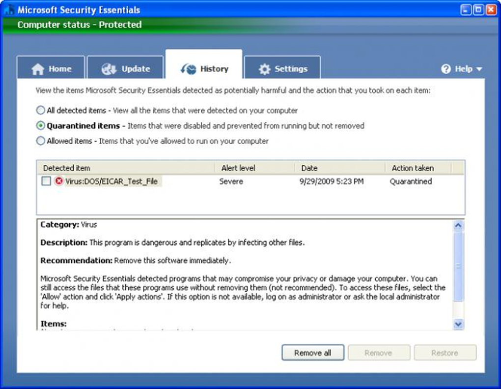Click the details pane scroll up arrow
This screenshot has width=501, height=389.
458,226
